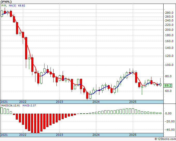Click the 69.2 current price tag
The image size is (176, 141).
(x=168, y=86)
